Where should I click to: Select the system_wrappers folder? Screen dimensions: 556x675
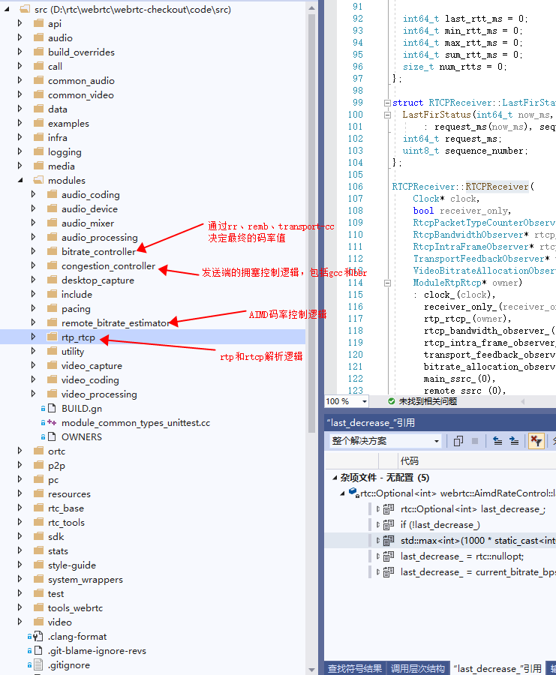[x=86, y=580]
